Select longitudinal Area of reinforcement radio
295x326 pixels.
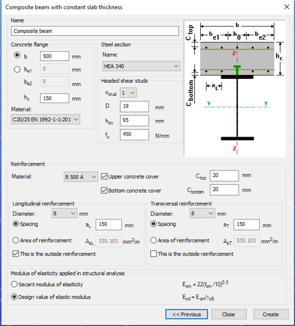(x=16, y=241)
